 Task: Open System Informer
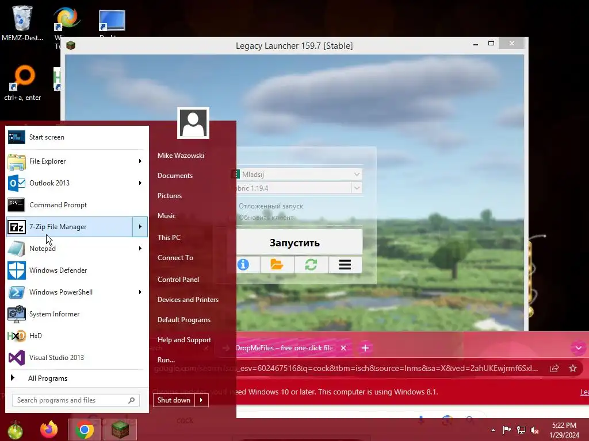pos(77,314)
